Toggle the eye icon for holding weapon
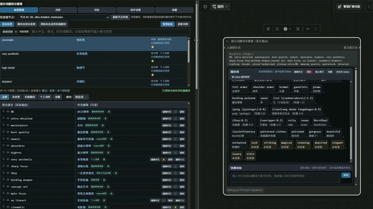The width and height of the screenshot is (373, 209). pos(8,180)
